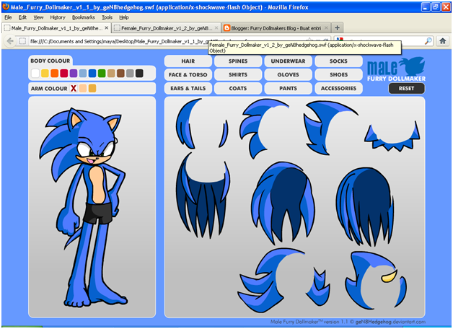This screenshot has height=329, width=453.
Task: Choose the medium layered hair in middle
Action: click(x=283, y=202)
